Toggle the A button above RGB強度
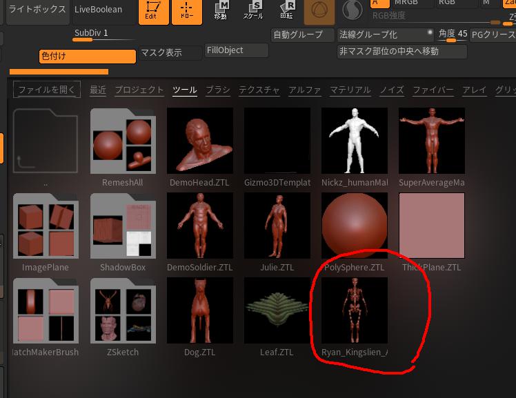 tap(380, 3)
